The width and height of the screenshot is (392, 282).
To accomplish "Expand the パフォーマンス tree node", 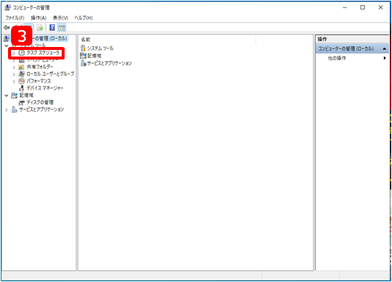I will point(14,82).
